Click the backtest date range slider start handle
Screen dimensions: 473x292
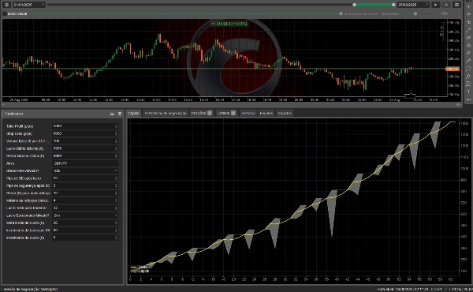point(355,5)
